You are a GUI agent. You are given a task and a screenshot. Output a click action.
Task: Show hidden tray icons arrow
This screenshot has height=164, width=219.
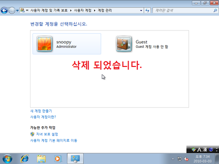click(x=173, y=159)
